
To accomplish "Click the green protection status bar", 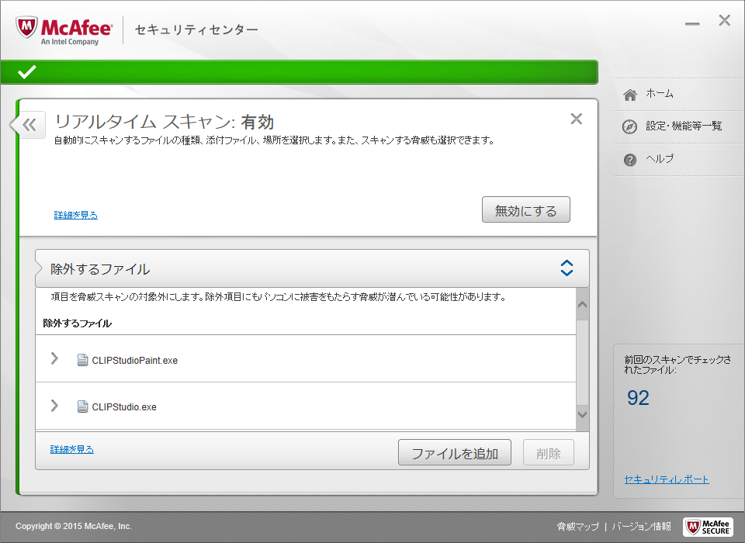I will [x=300, y=72].
